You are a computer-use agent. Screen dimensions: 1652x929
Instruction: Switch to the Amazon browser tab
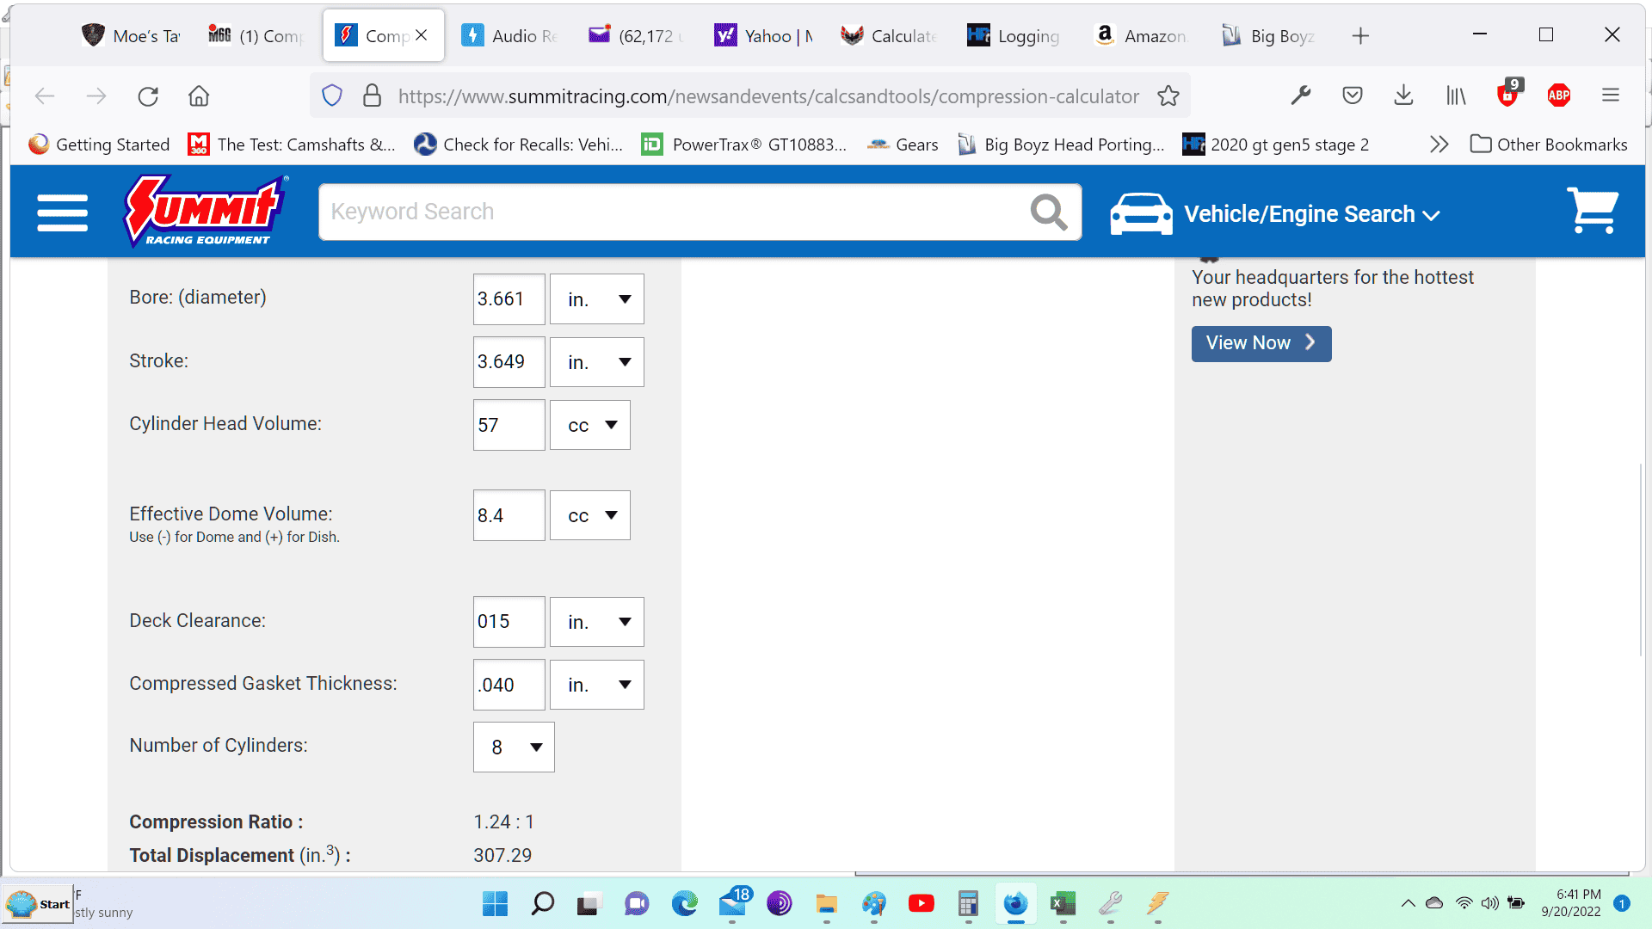click(1143, 36)
